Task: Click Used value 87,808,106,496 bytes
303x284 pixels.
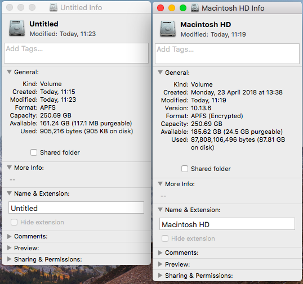Action: click(x=238, y=143)
